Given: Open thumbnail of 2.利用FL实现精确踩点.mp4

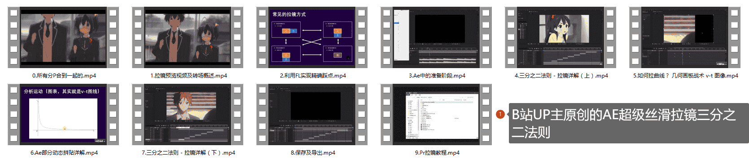Looking at the screenshot, I should (x=312, y=37).
